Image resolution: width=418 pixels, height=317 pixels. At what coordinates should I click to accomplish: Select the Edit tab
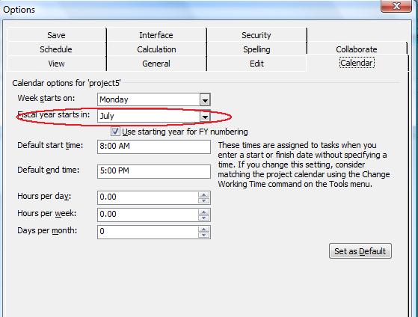[256, 64]
